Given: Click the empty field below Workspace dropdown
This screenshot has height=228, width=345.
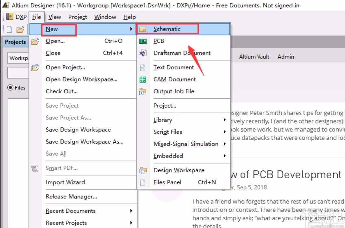Looking at the screenshot, I should point(18,73).
